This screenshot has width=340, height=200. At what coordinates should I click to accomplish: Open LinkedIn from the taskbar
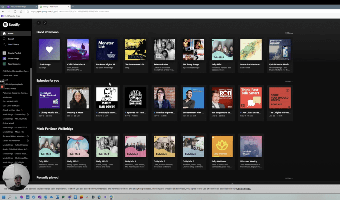[28, 197]
